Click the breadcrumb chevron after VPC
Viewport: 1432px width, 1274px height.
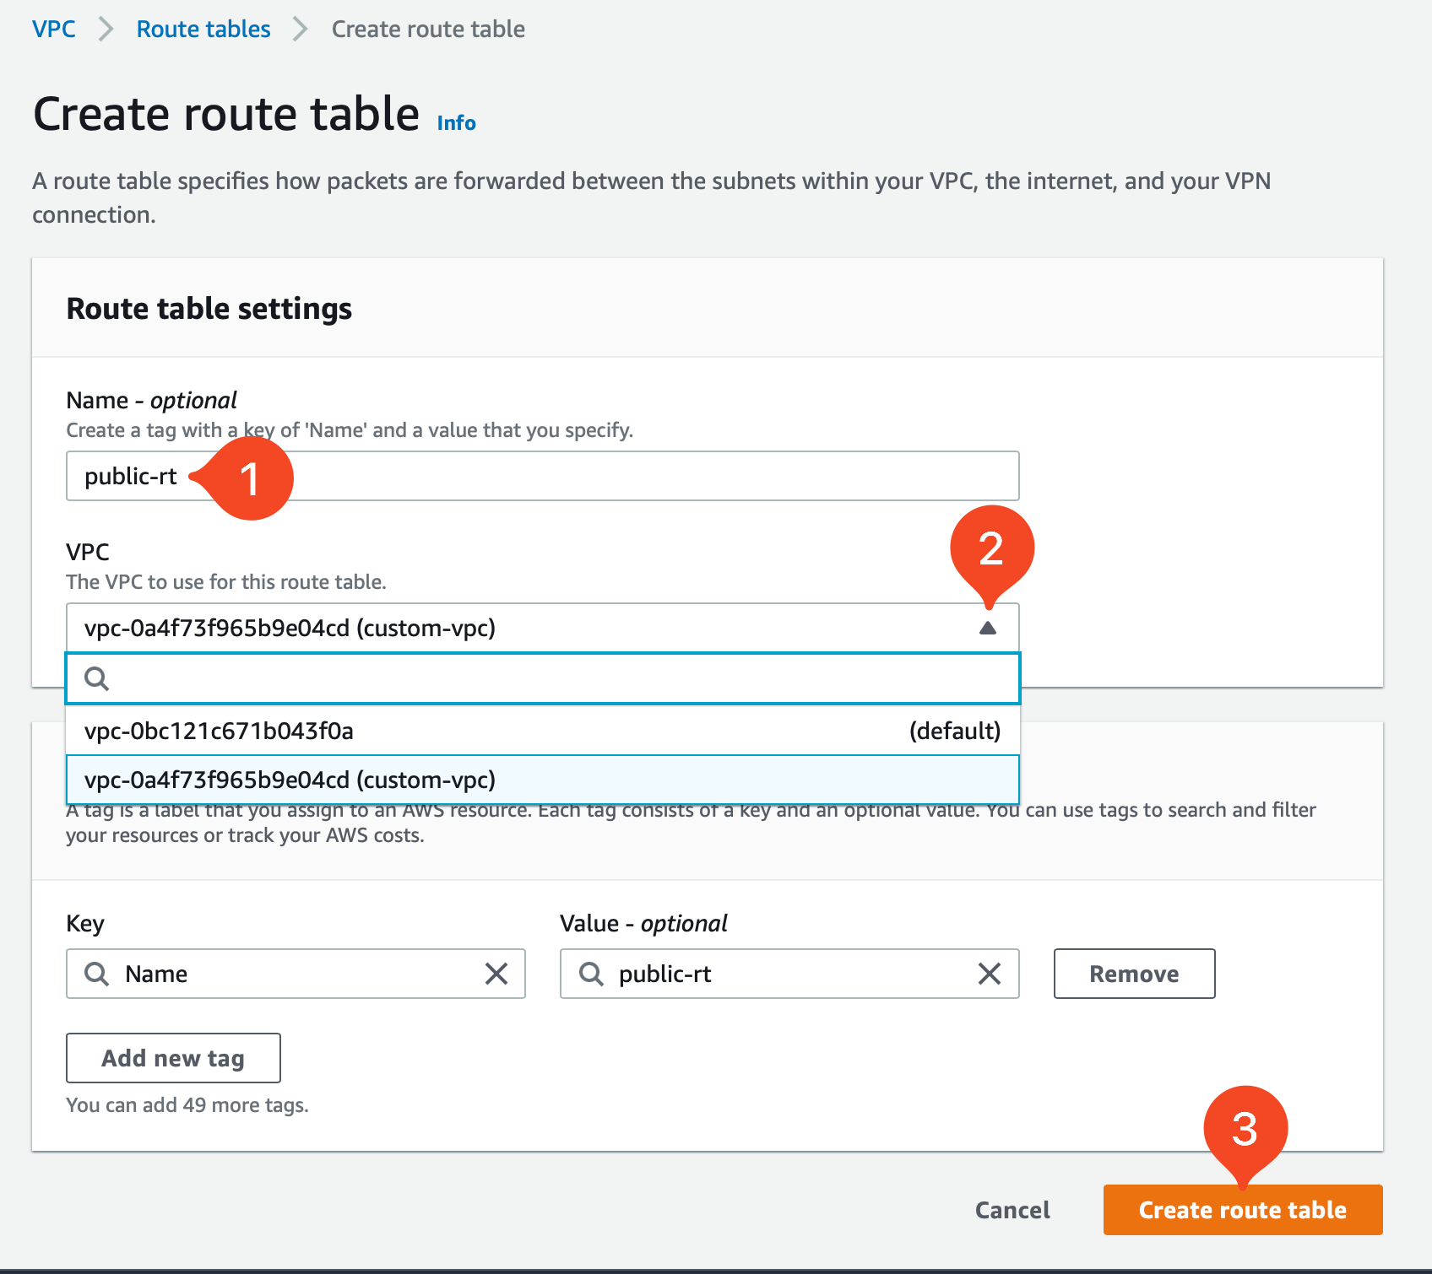click(106, 29)
